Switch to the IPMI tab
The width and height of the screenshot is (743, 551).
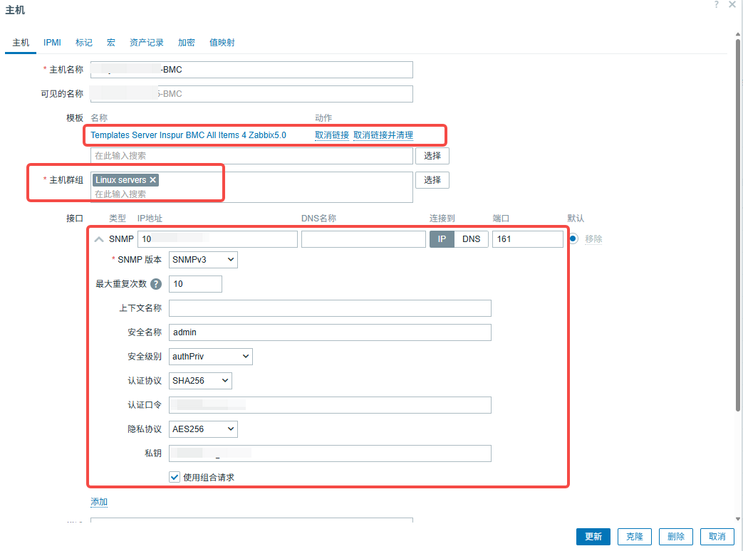tap(52, 43)
